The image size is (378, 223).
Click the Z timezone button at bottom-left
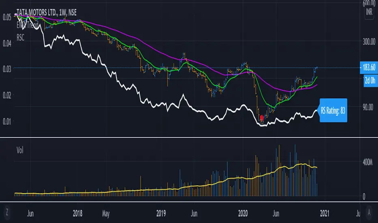[x=6, y=212]
